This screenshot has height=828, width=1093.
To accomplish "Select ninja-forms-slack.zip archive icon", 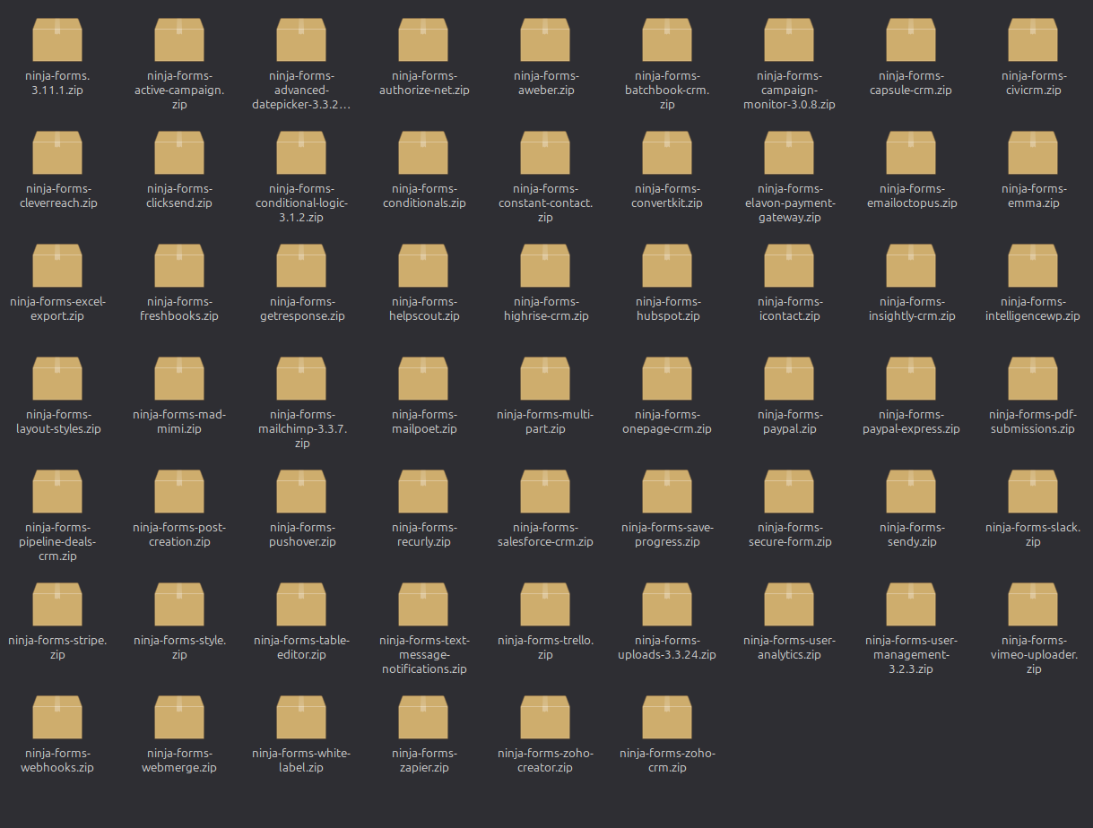I will pos(1033,491).
